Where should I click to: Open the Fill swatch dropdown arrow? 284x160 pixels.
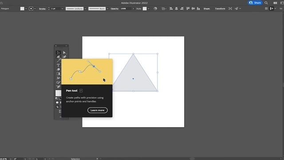tap(26, 9)
